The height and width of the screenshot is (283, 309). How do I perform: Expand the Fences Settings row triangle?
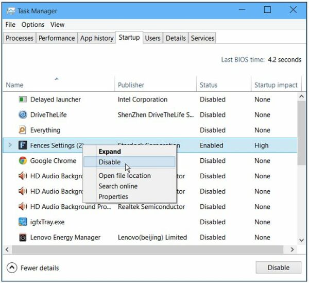[x=10, y=145]
